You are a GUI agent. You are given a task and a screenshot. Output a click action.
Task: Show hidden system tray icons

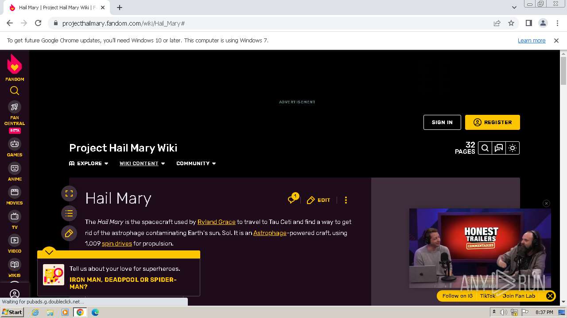494,312
